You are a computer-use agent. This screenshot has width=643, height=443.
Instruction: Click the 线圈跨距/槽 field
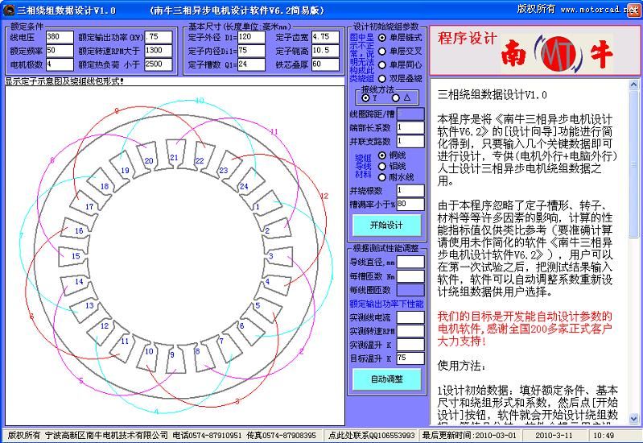point(410,114)
